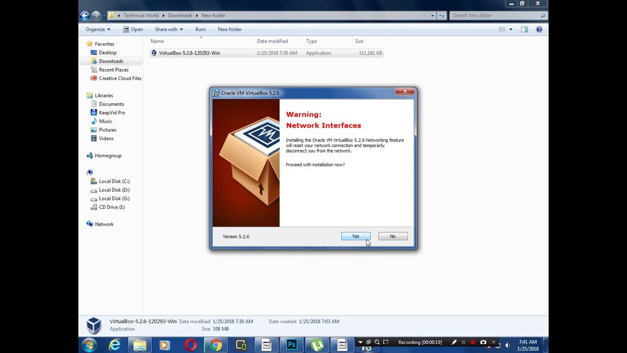627x353 pixels.
Task: Open Local Disk (D:)
Action: click(x=114, y=190)
